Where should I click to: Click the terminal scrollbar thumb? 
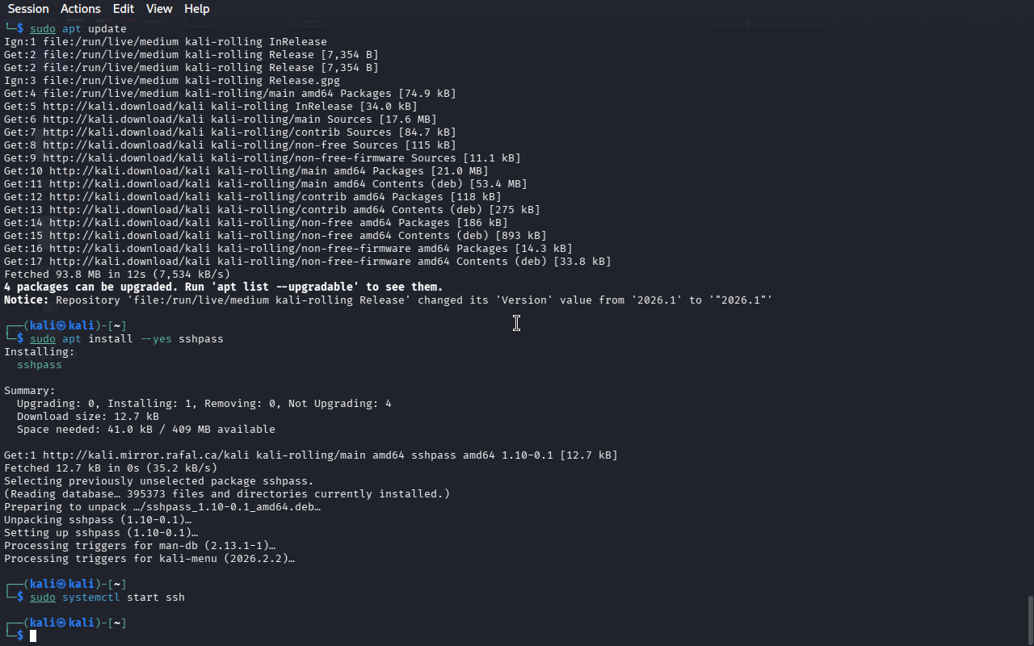point(1030,619)
